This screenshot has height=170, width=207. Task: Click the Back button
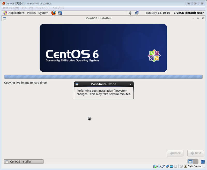175,153
